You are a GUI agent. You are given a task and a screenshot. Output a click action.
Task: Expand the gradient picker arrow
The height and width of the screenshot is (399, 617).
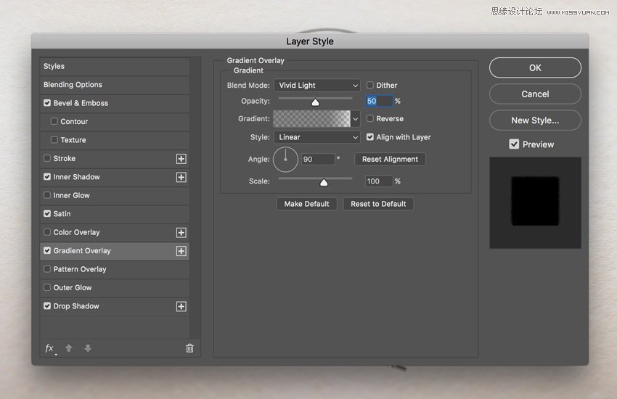356,119
